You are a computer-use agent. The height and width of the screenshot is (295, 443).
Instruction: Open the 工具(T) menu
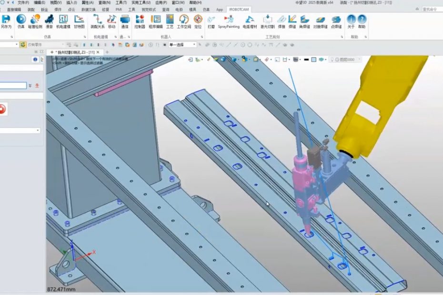point(121,2)
